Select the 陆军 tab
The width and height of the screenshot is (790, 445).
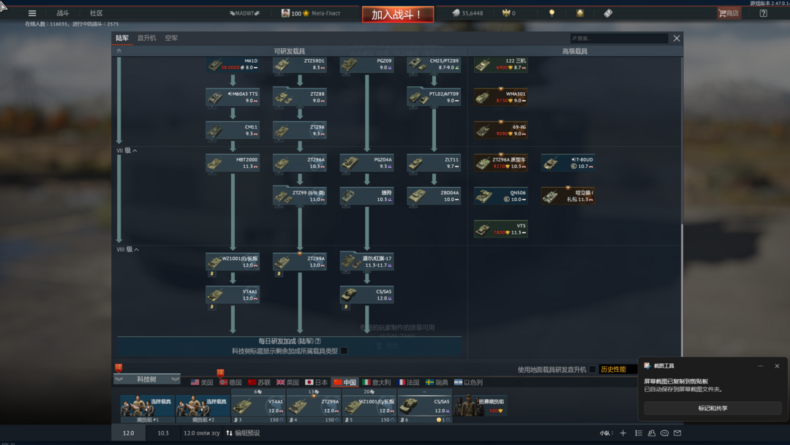122,38
